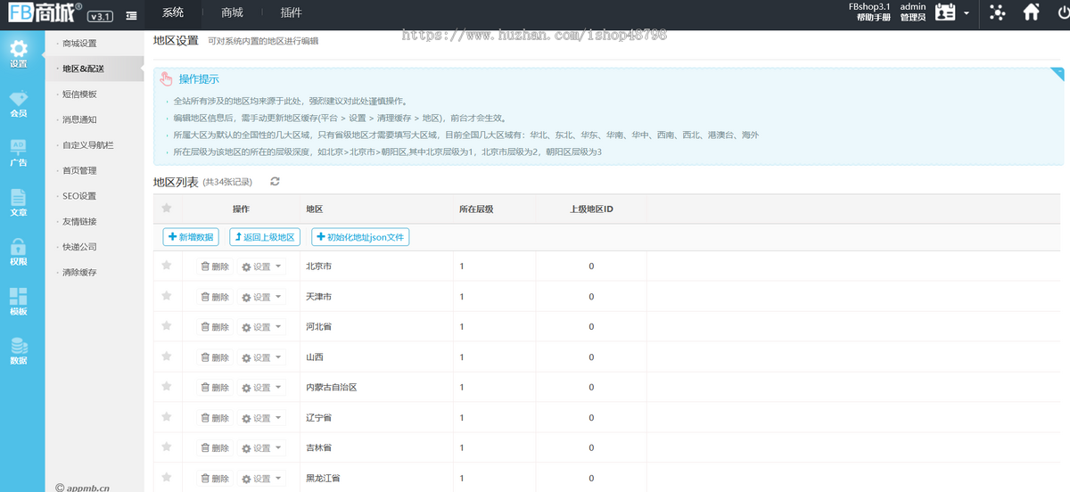Open 自定义导航栏 in the side menu

pyautogui.click(x=88, y=144)
